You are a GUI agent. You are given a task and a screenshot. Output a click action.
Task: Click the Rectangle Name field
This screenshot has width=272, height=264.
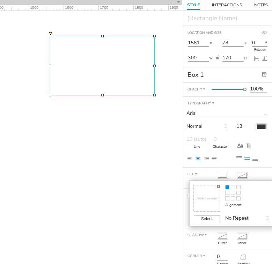point(212,18)
